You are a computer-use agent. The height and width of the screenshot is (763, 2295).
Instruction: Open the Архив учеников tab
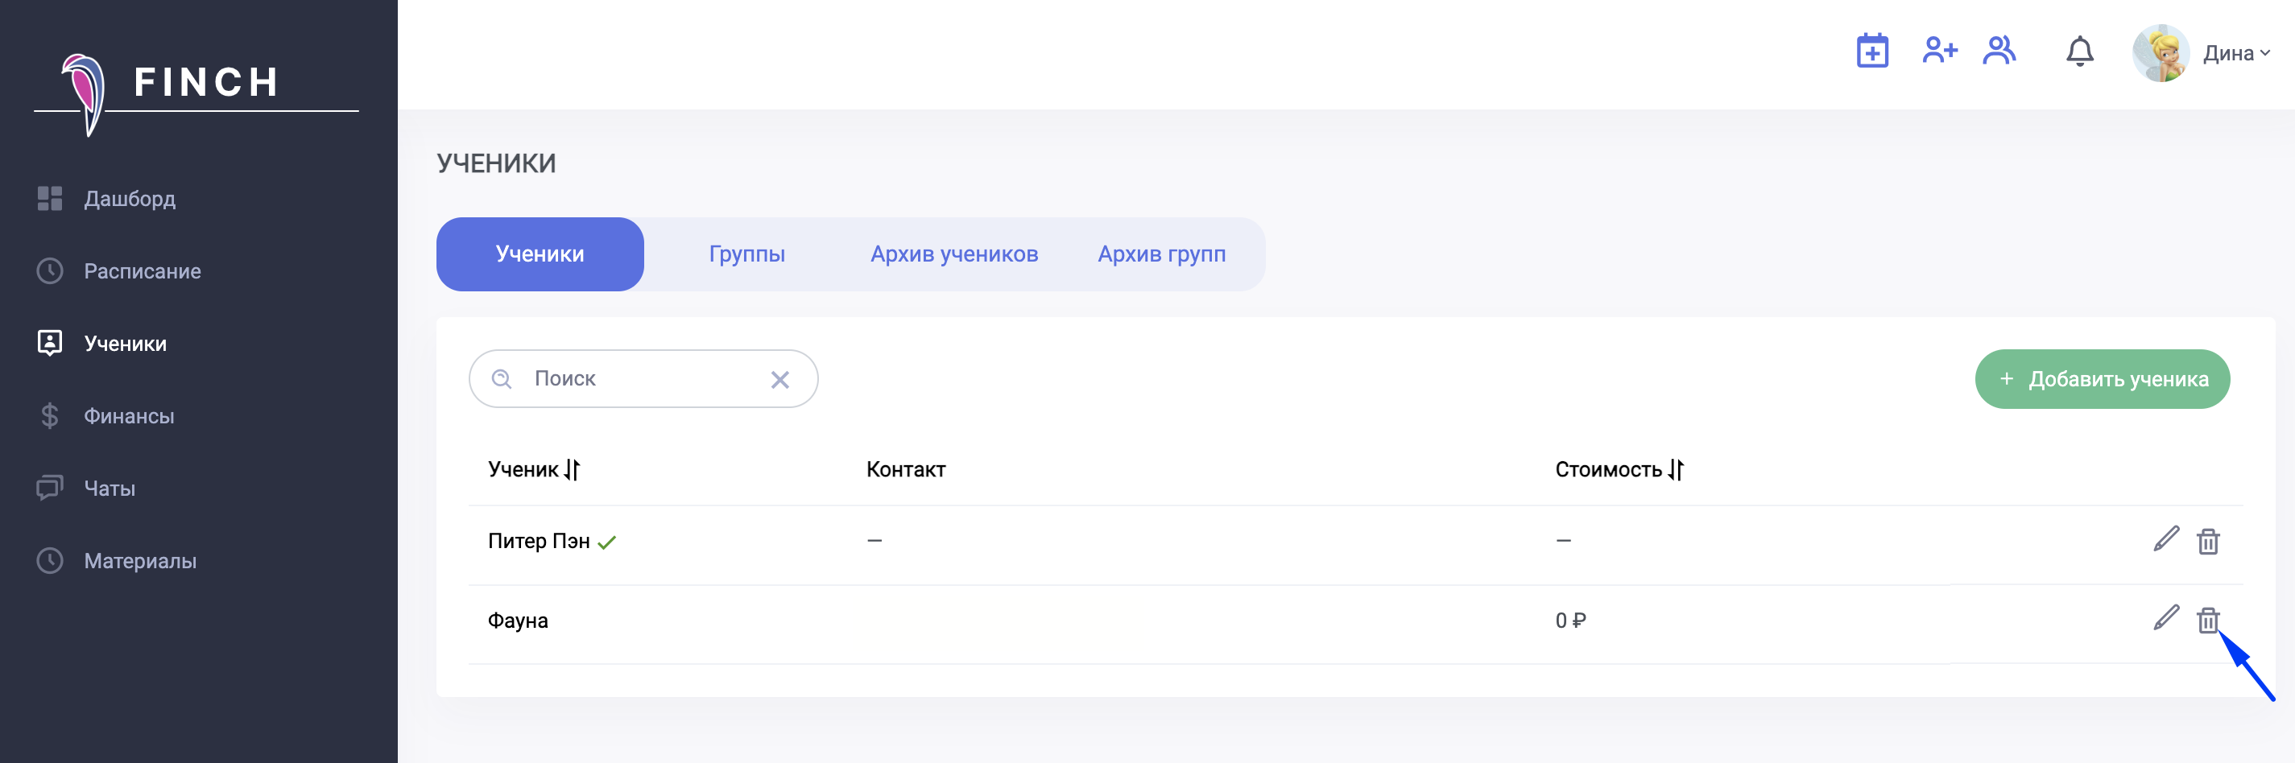click(x=953, y=254)
